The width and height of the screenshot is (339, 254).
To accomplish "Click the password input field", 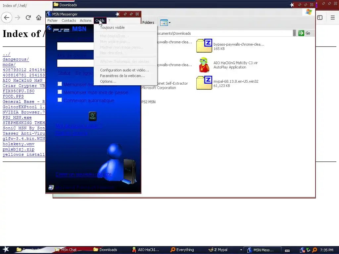I will pyautogui.click(x=75, y=63).
